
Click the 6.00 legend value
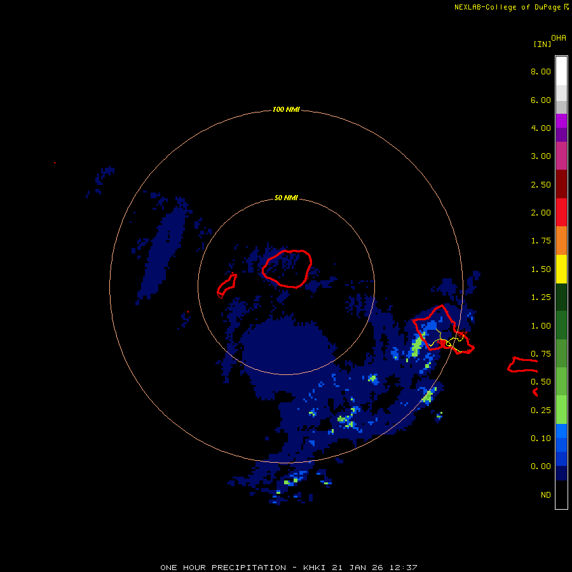(541, 100)
